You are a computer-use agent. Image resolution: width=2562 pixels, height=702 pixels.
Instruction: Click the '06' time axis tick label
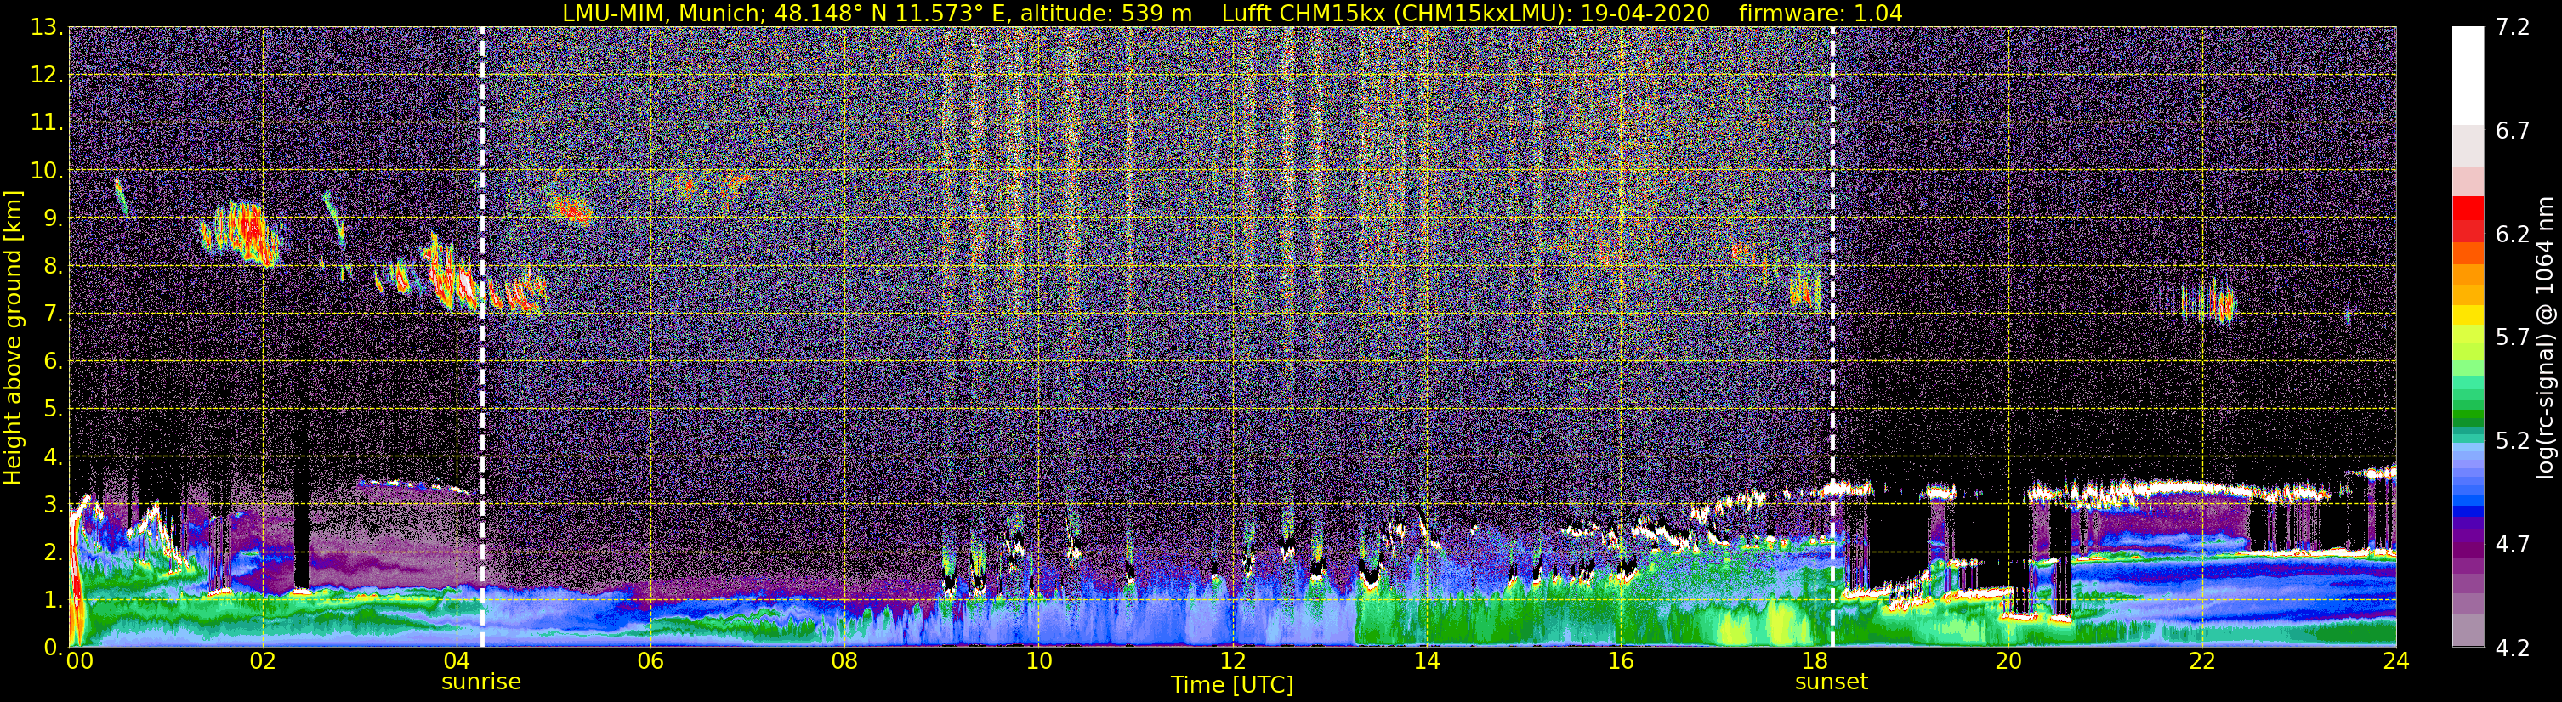(x=650, y=661)
